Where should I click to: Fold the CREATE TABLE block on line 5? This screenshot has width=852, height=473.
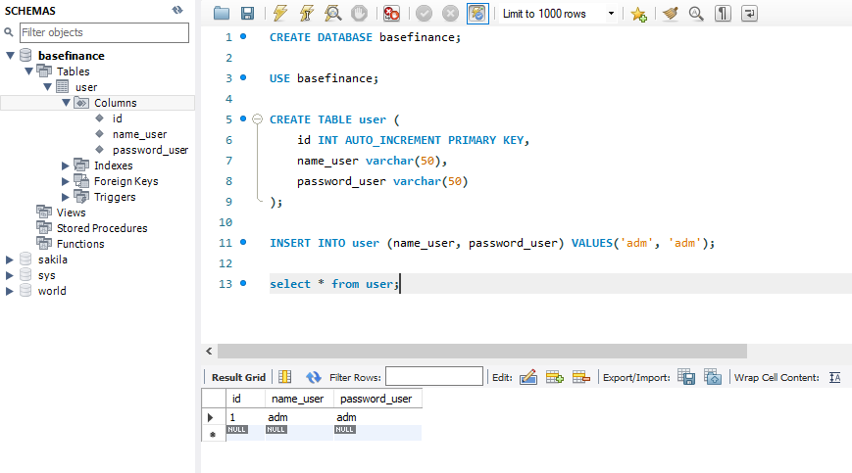(x=258, y=119)
